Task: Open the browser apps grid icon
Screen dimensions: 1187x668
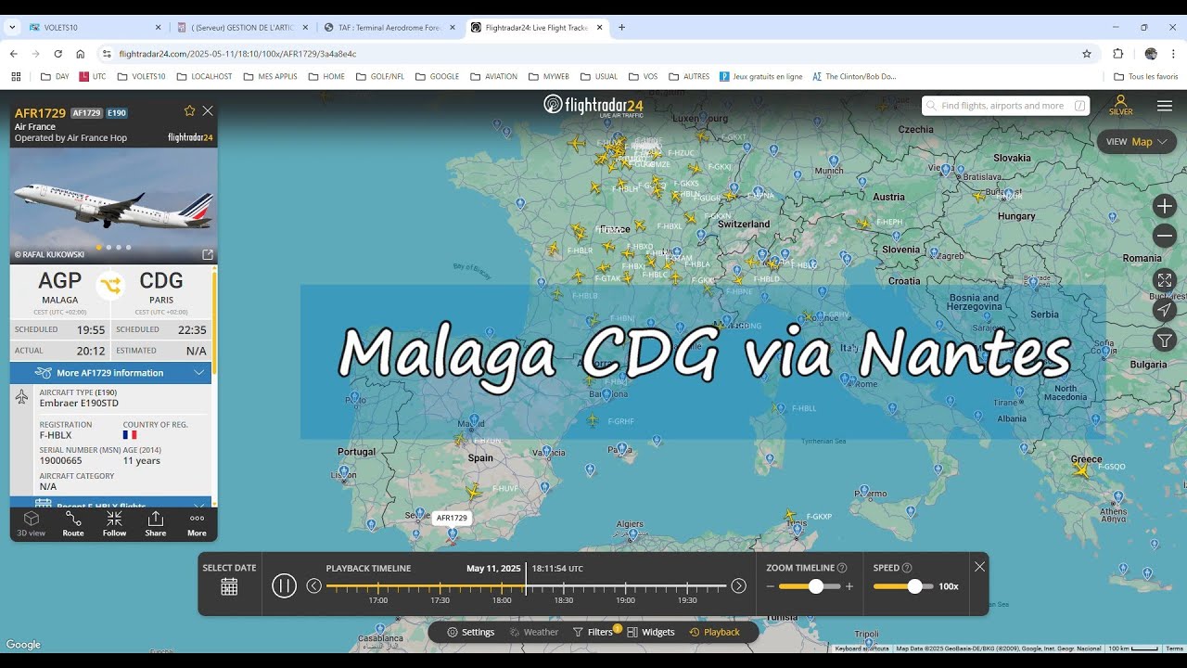Action: [x=15, y=76]
